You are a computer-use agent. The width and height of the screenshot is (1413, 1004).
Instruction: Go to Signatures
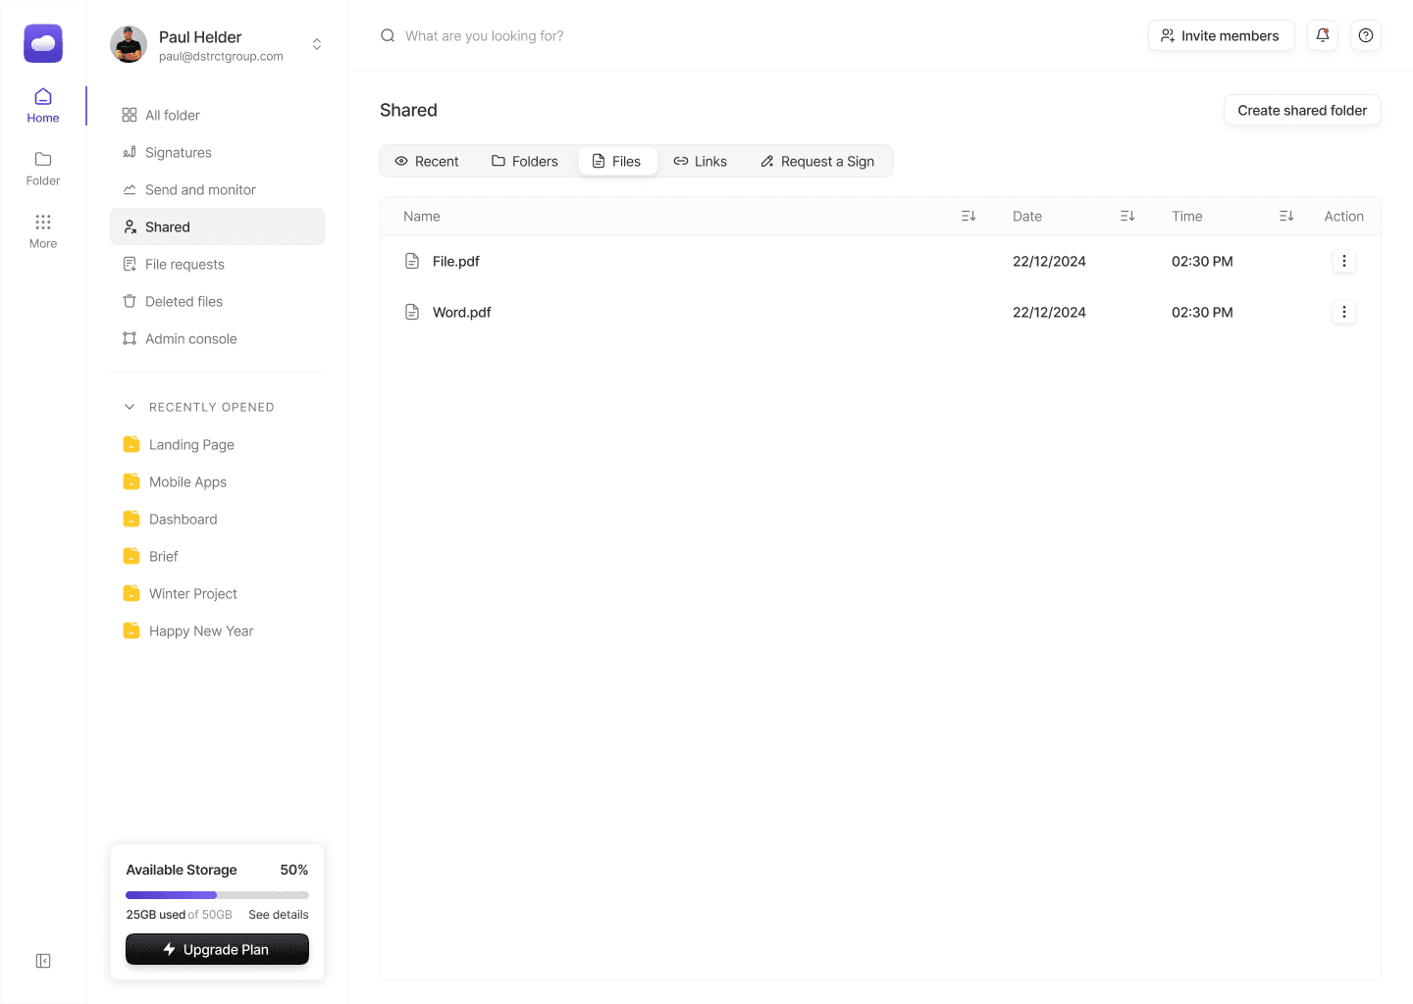pos(217,152)
